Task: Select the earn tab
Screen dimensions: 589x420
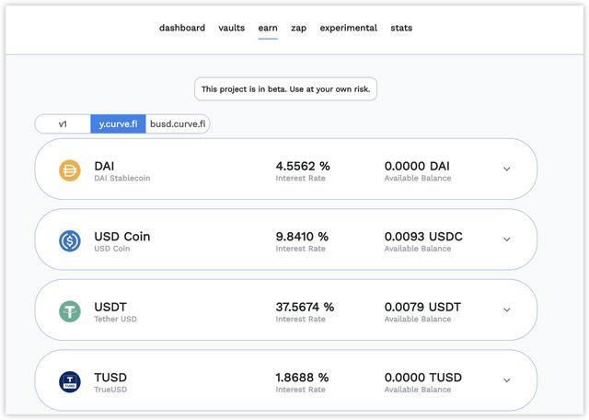Action: pyautogui.click(x=268, y=28)
